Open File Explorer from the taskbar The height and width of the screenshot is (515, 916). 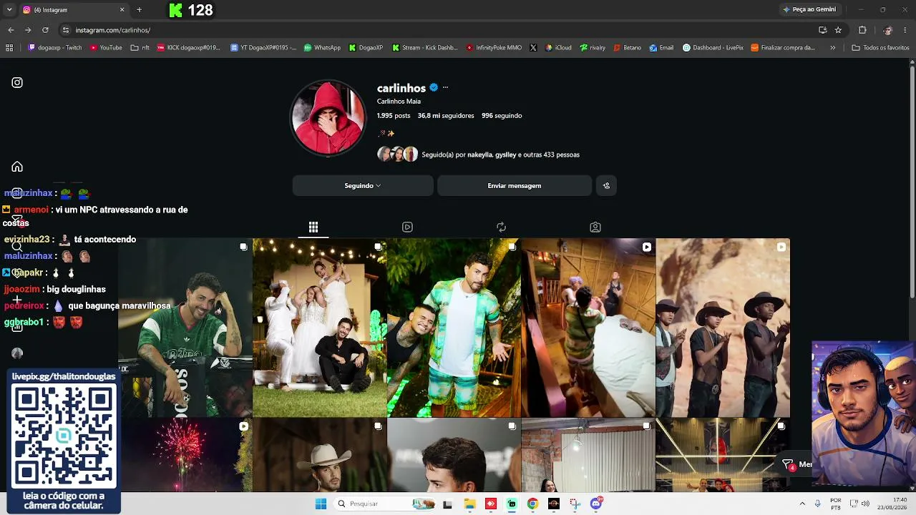tap(469, 504)
